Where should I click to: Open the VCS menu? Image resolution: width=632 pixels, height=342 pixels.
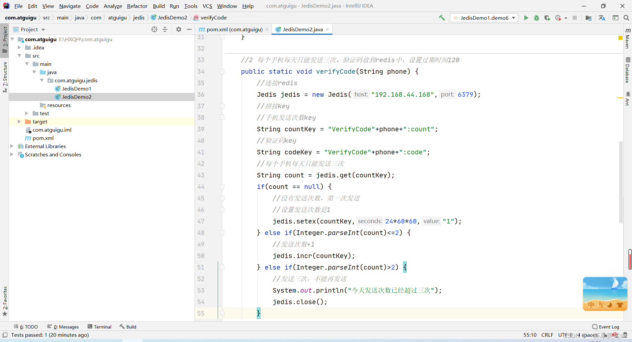point(207,6)
